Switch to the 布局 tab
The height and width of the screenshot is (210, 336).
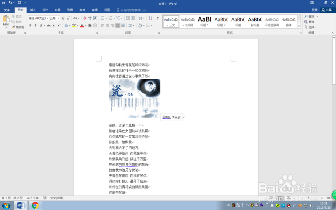click(57, 10)
